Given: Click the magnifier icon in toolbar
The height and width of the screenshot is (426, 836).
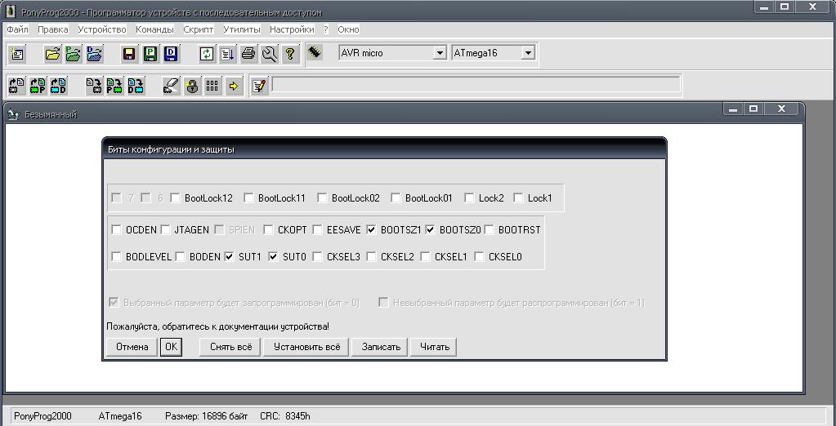Looking at the screenshot, I should (x=269, y=54).
